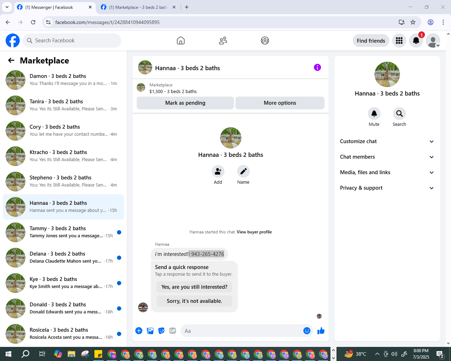Image resolution: width=451 pixels, height=361 pixels.
Task: Open the purple conversation info icon
Action: pyautogui.click(x=317, y=67)
